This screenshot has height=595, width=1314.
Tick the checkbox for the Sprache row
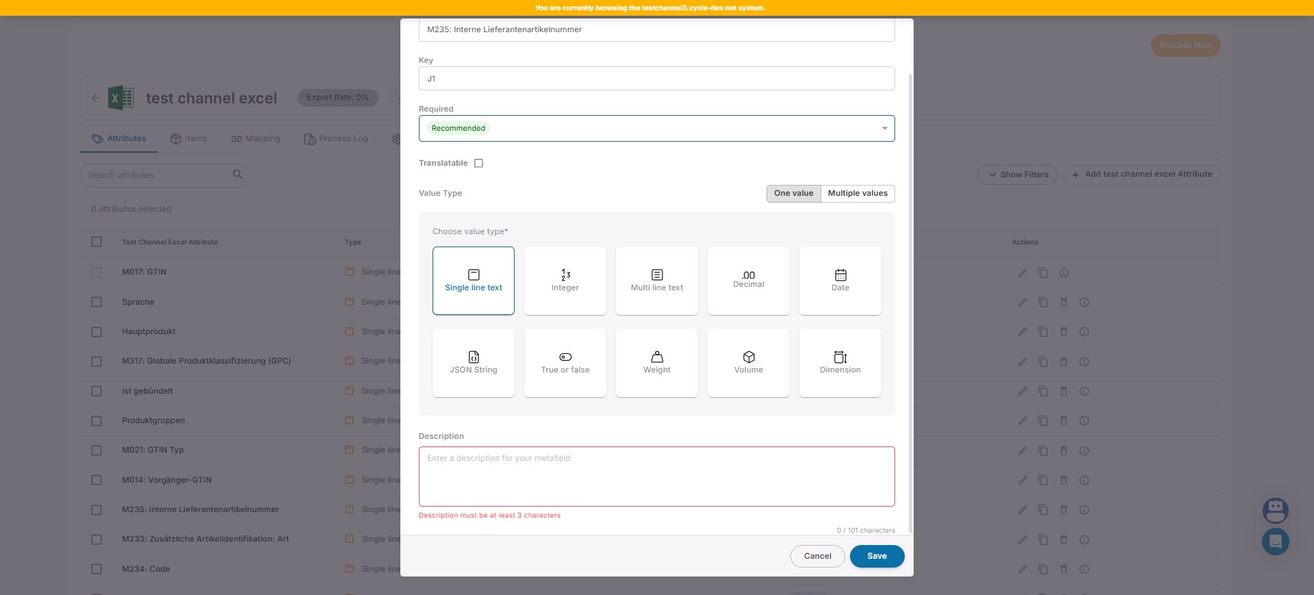click(x=96, y=302)
